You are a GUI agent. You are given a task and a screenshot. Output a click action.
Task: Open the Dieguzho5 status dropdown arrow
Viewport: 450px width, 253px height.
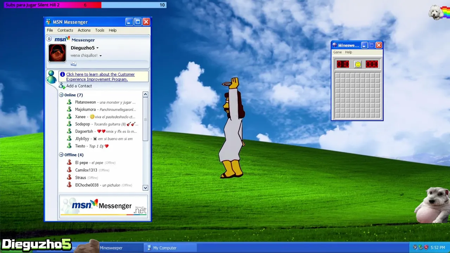pyautogui.click(x=97, y=48)
